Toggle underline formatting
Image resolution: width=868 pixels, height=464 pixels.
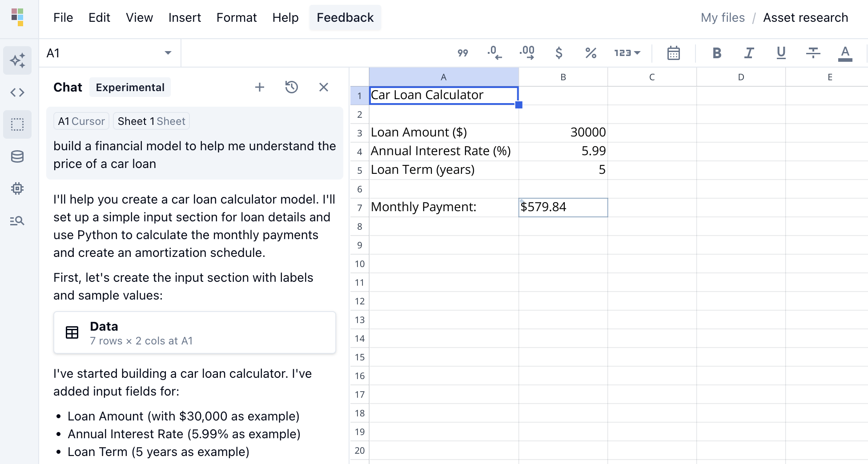[x=781, y=53]
